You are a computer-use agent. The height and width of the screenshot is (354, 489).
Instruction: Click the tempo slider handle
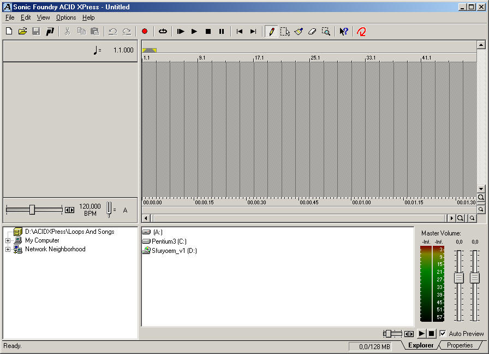point(32,210)
